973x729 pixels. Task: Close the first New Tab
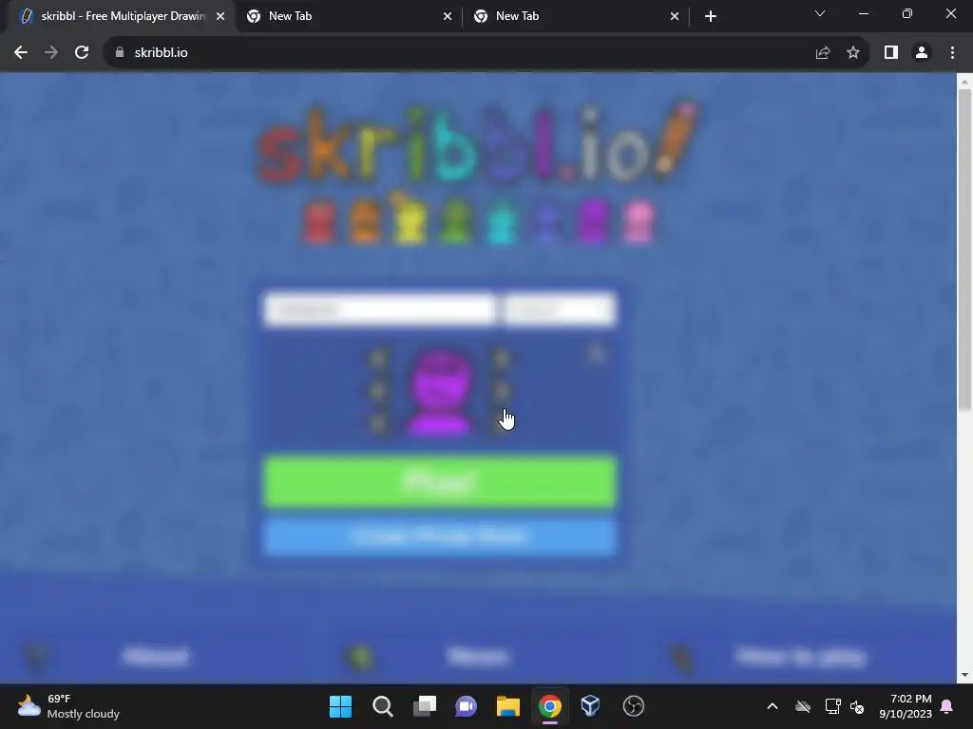[448, 16]
